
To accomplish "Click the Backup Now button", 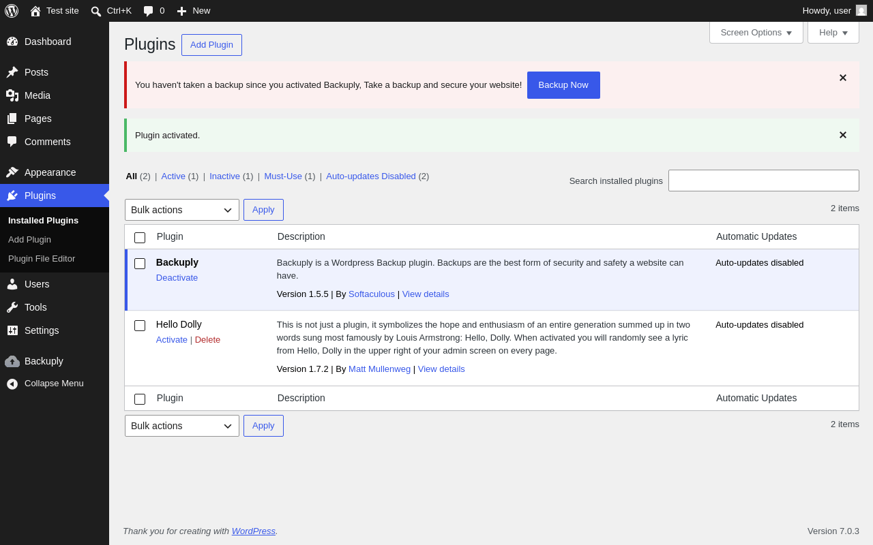I will click(563, 85).
